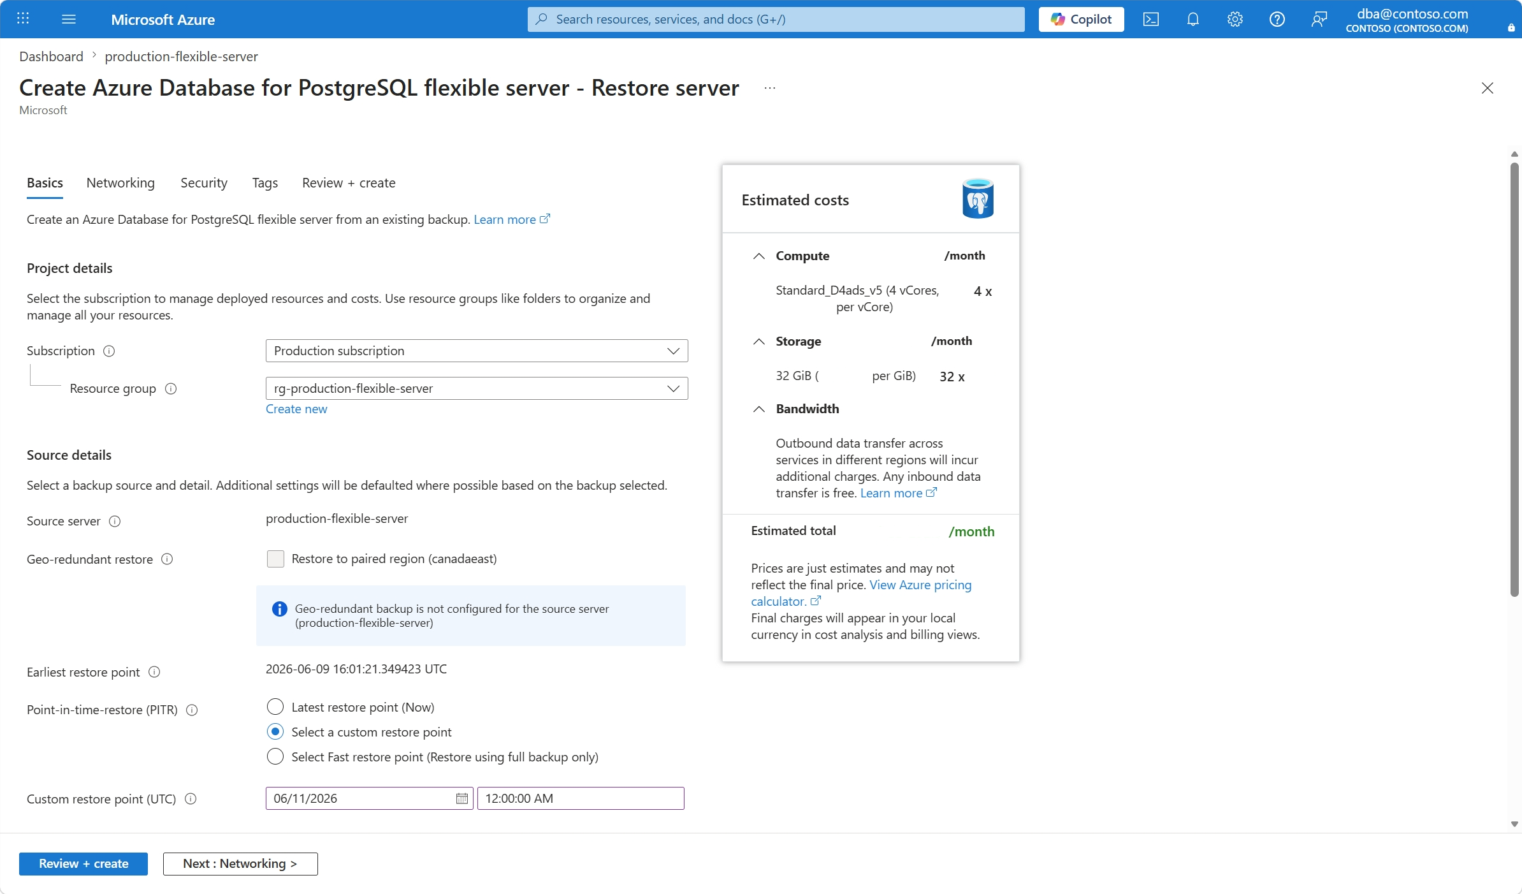This screenshot has height=894, width=1522.
Task: Click Create new resource group link
Action: tap(296, 409)
